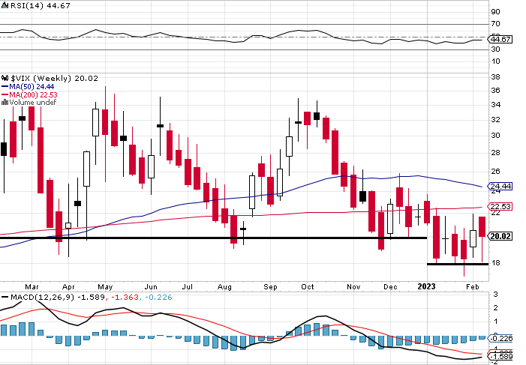Click the 70 RSI overbought axis label
The image size is (526, 365).
point(495,24)
